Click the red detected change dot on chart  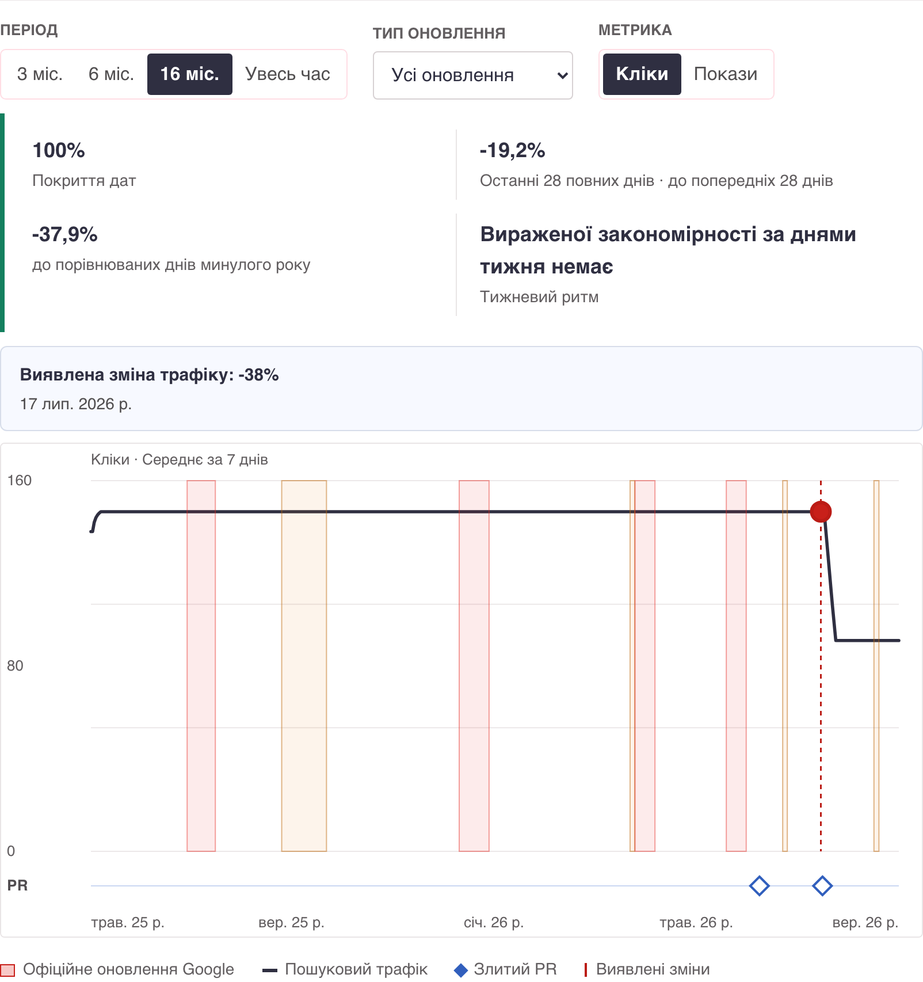point(821,511)
